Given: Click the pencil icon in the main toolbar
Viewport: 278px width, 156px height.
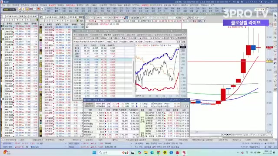Looking at the screenshot, I should point(23,9).
